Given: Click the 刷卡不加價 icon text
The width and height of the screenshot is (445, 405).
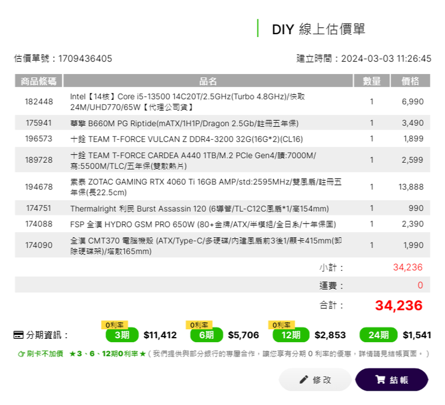Looking at the screenshot, I should (x=41, y=354).
